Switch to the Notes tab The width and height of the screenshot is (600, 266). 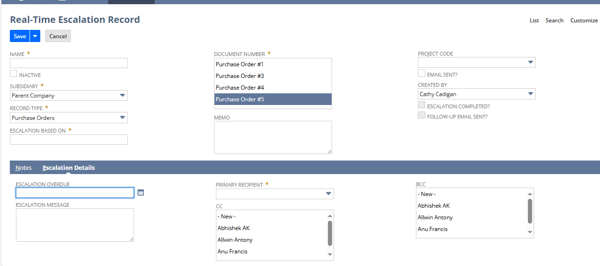coord(23,168)
